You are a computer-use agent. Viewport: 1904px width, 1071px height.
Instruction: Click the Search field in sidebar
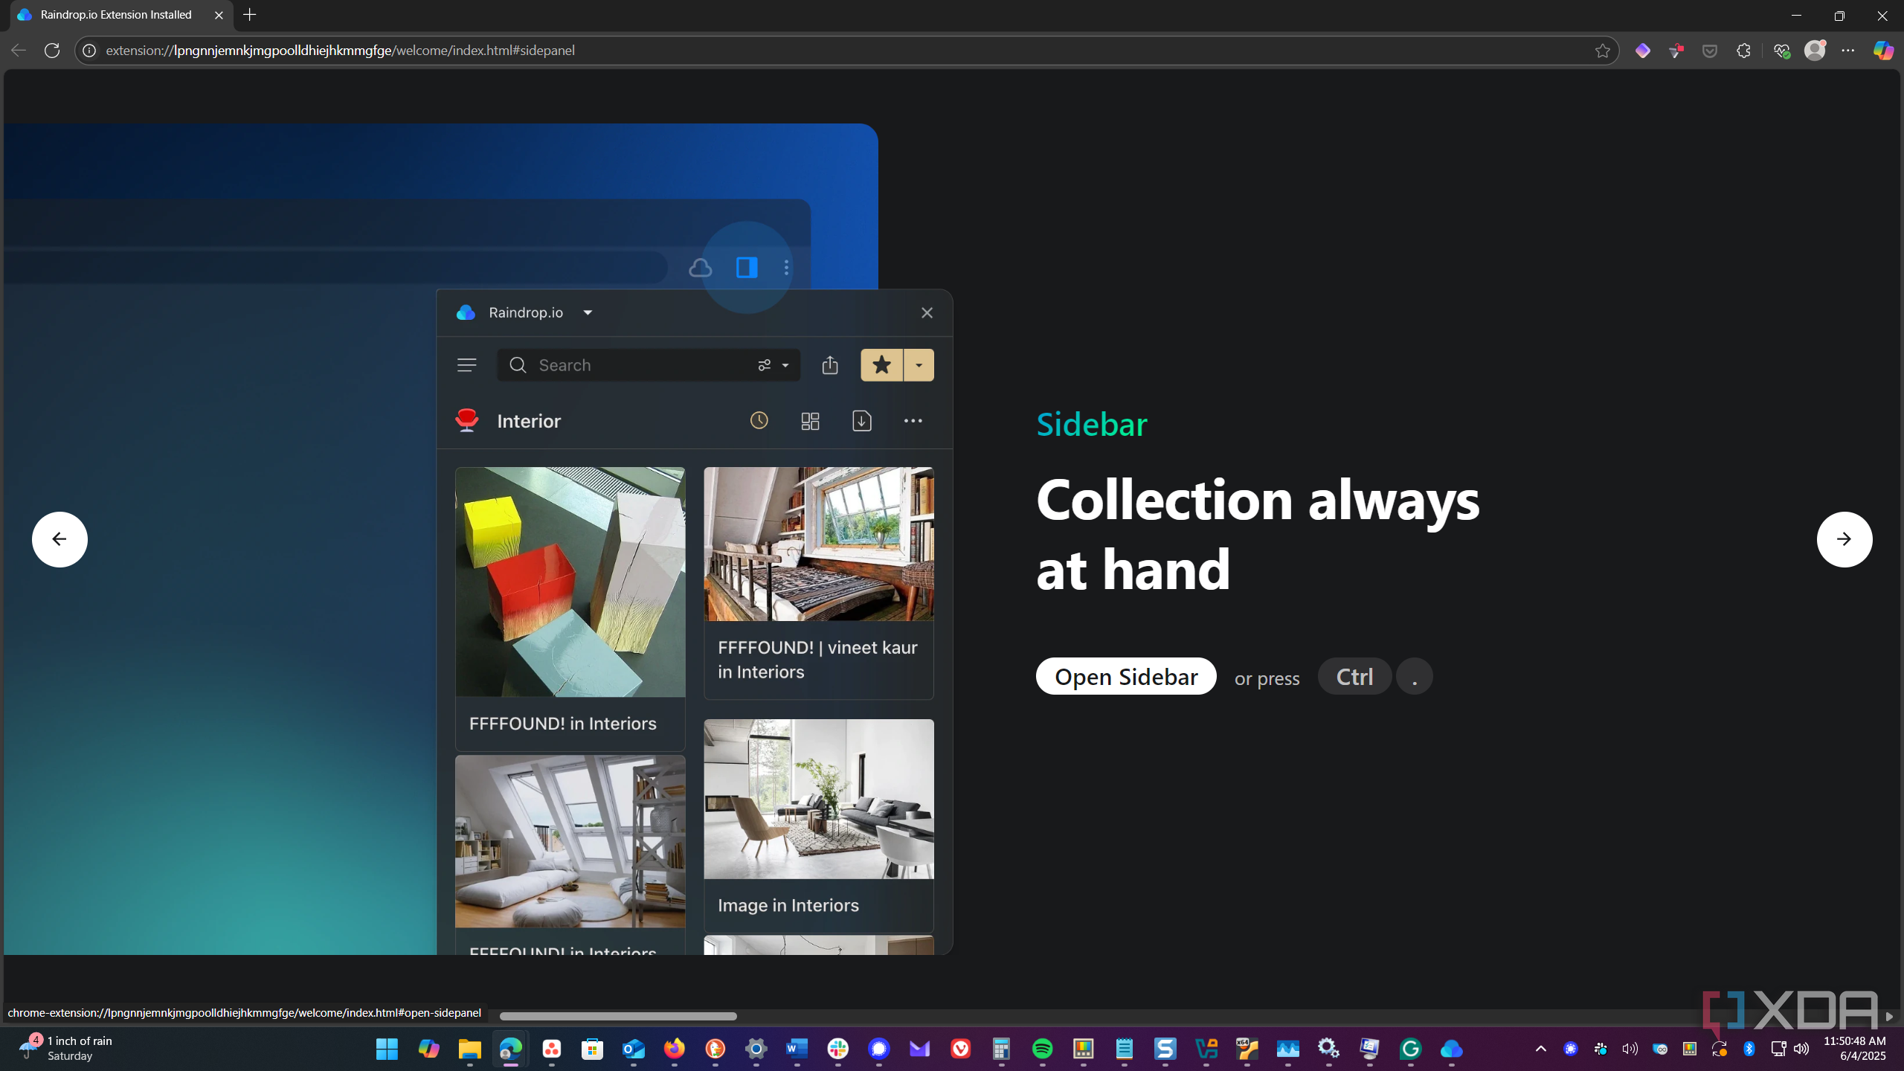[x=632, y=365]
